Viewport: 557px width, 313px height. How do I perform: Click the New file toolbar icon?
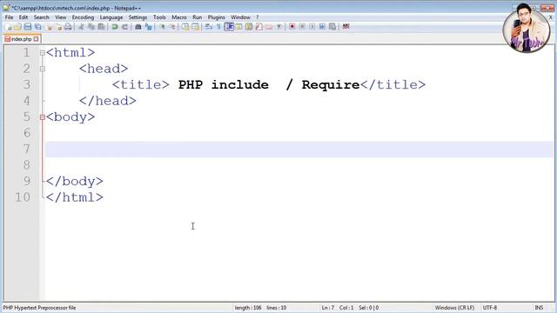[x=9, y=27]
